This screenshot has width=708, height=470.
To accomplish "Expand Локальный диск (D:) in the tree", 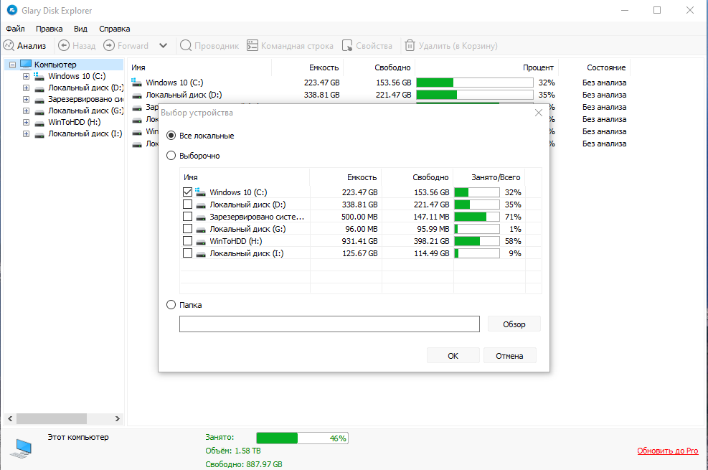I will coord(27,88).
